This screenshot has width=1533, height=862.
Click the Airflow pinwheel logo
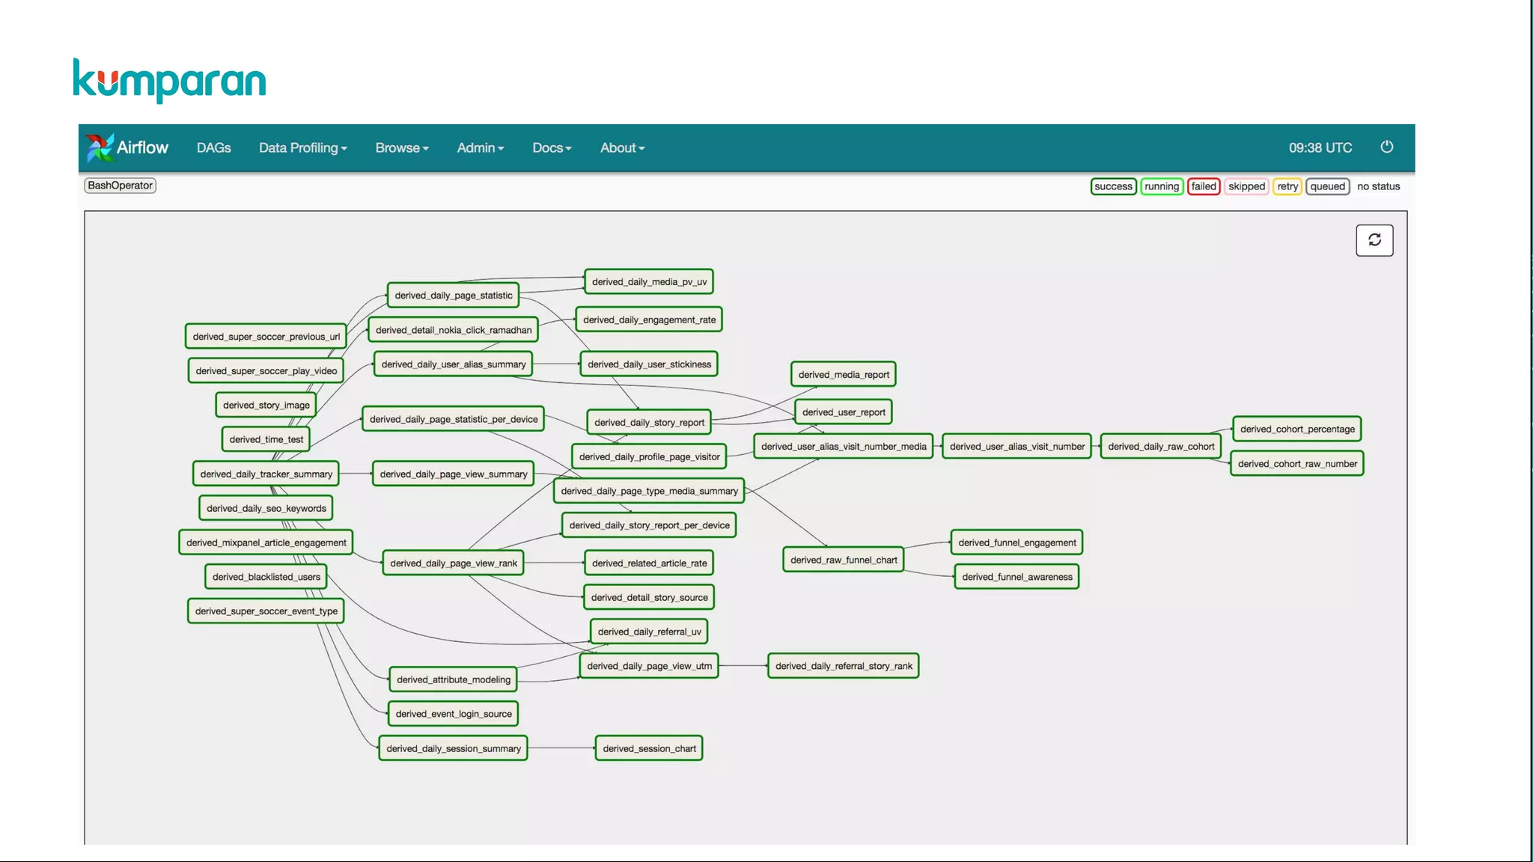(x=100, y=147)
